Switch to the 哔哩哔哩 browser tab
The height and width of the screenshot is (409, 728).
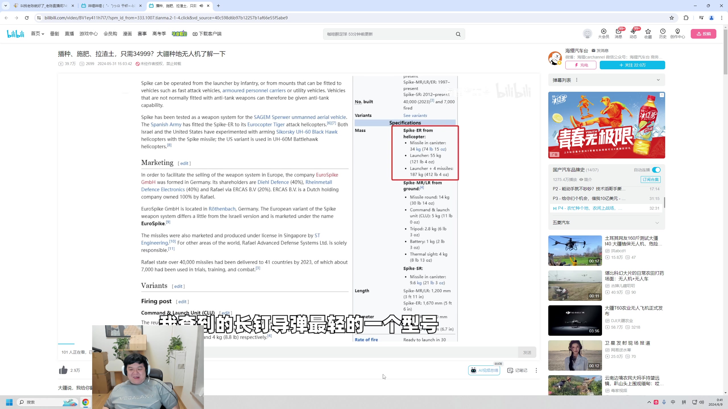tap(111, 6)
